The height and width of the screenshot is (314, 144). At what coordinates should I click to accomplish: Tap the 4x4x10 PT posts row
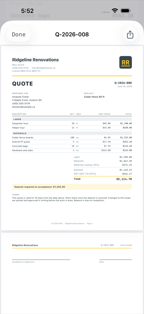tap(72, 142)
